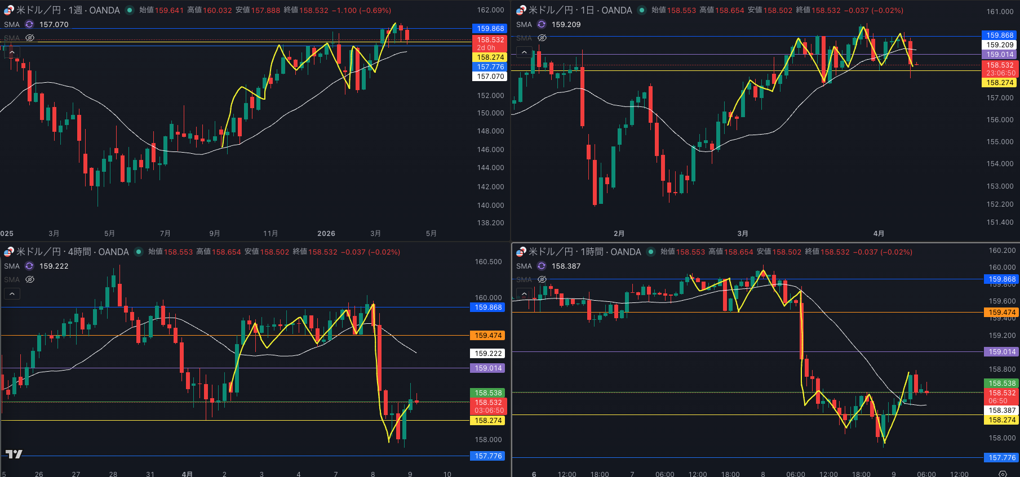Image resolution: width=1020 pixels, height=477 pixels.
Task: Click the orange 159.474 price label on the 4-hour chart
Action: (488, 336)
